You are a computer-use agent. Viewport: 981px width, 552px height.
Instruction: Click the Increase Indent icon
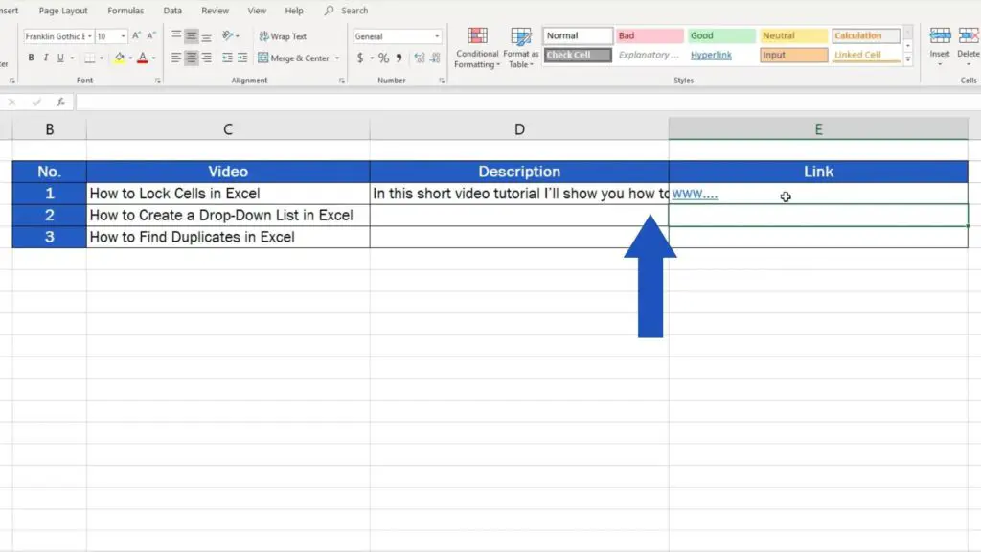[x=243, y=58]
